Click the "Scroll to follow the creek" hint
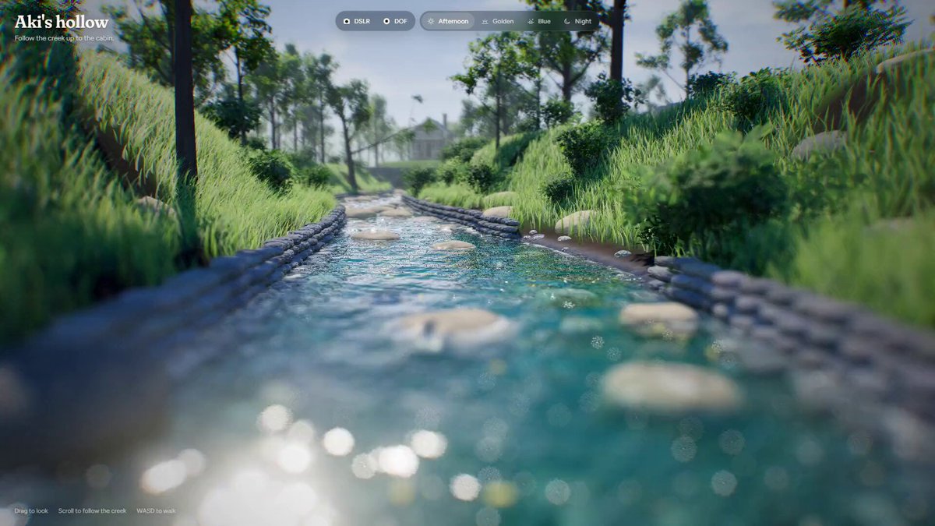The width and height of the screenshot is (935, 526). [92, 510]
